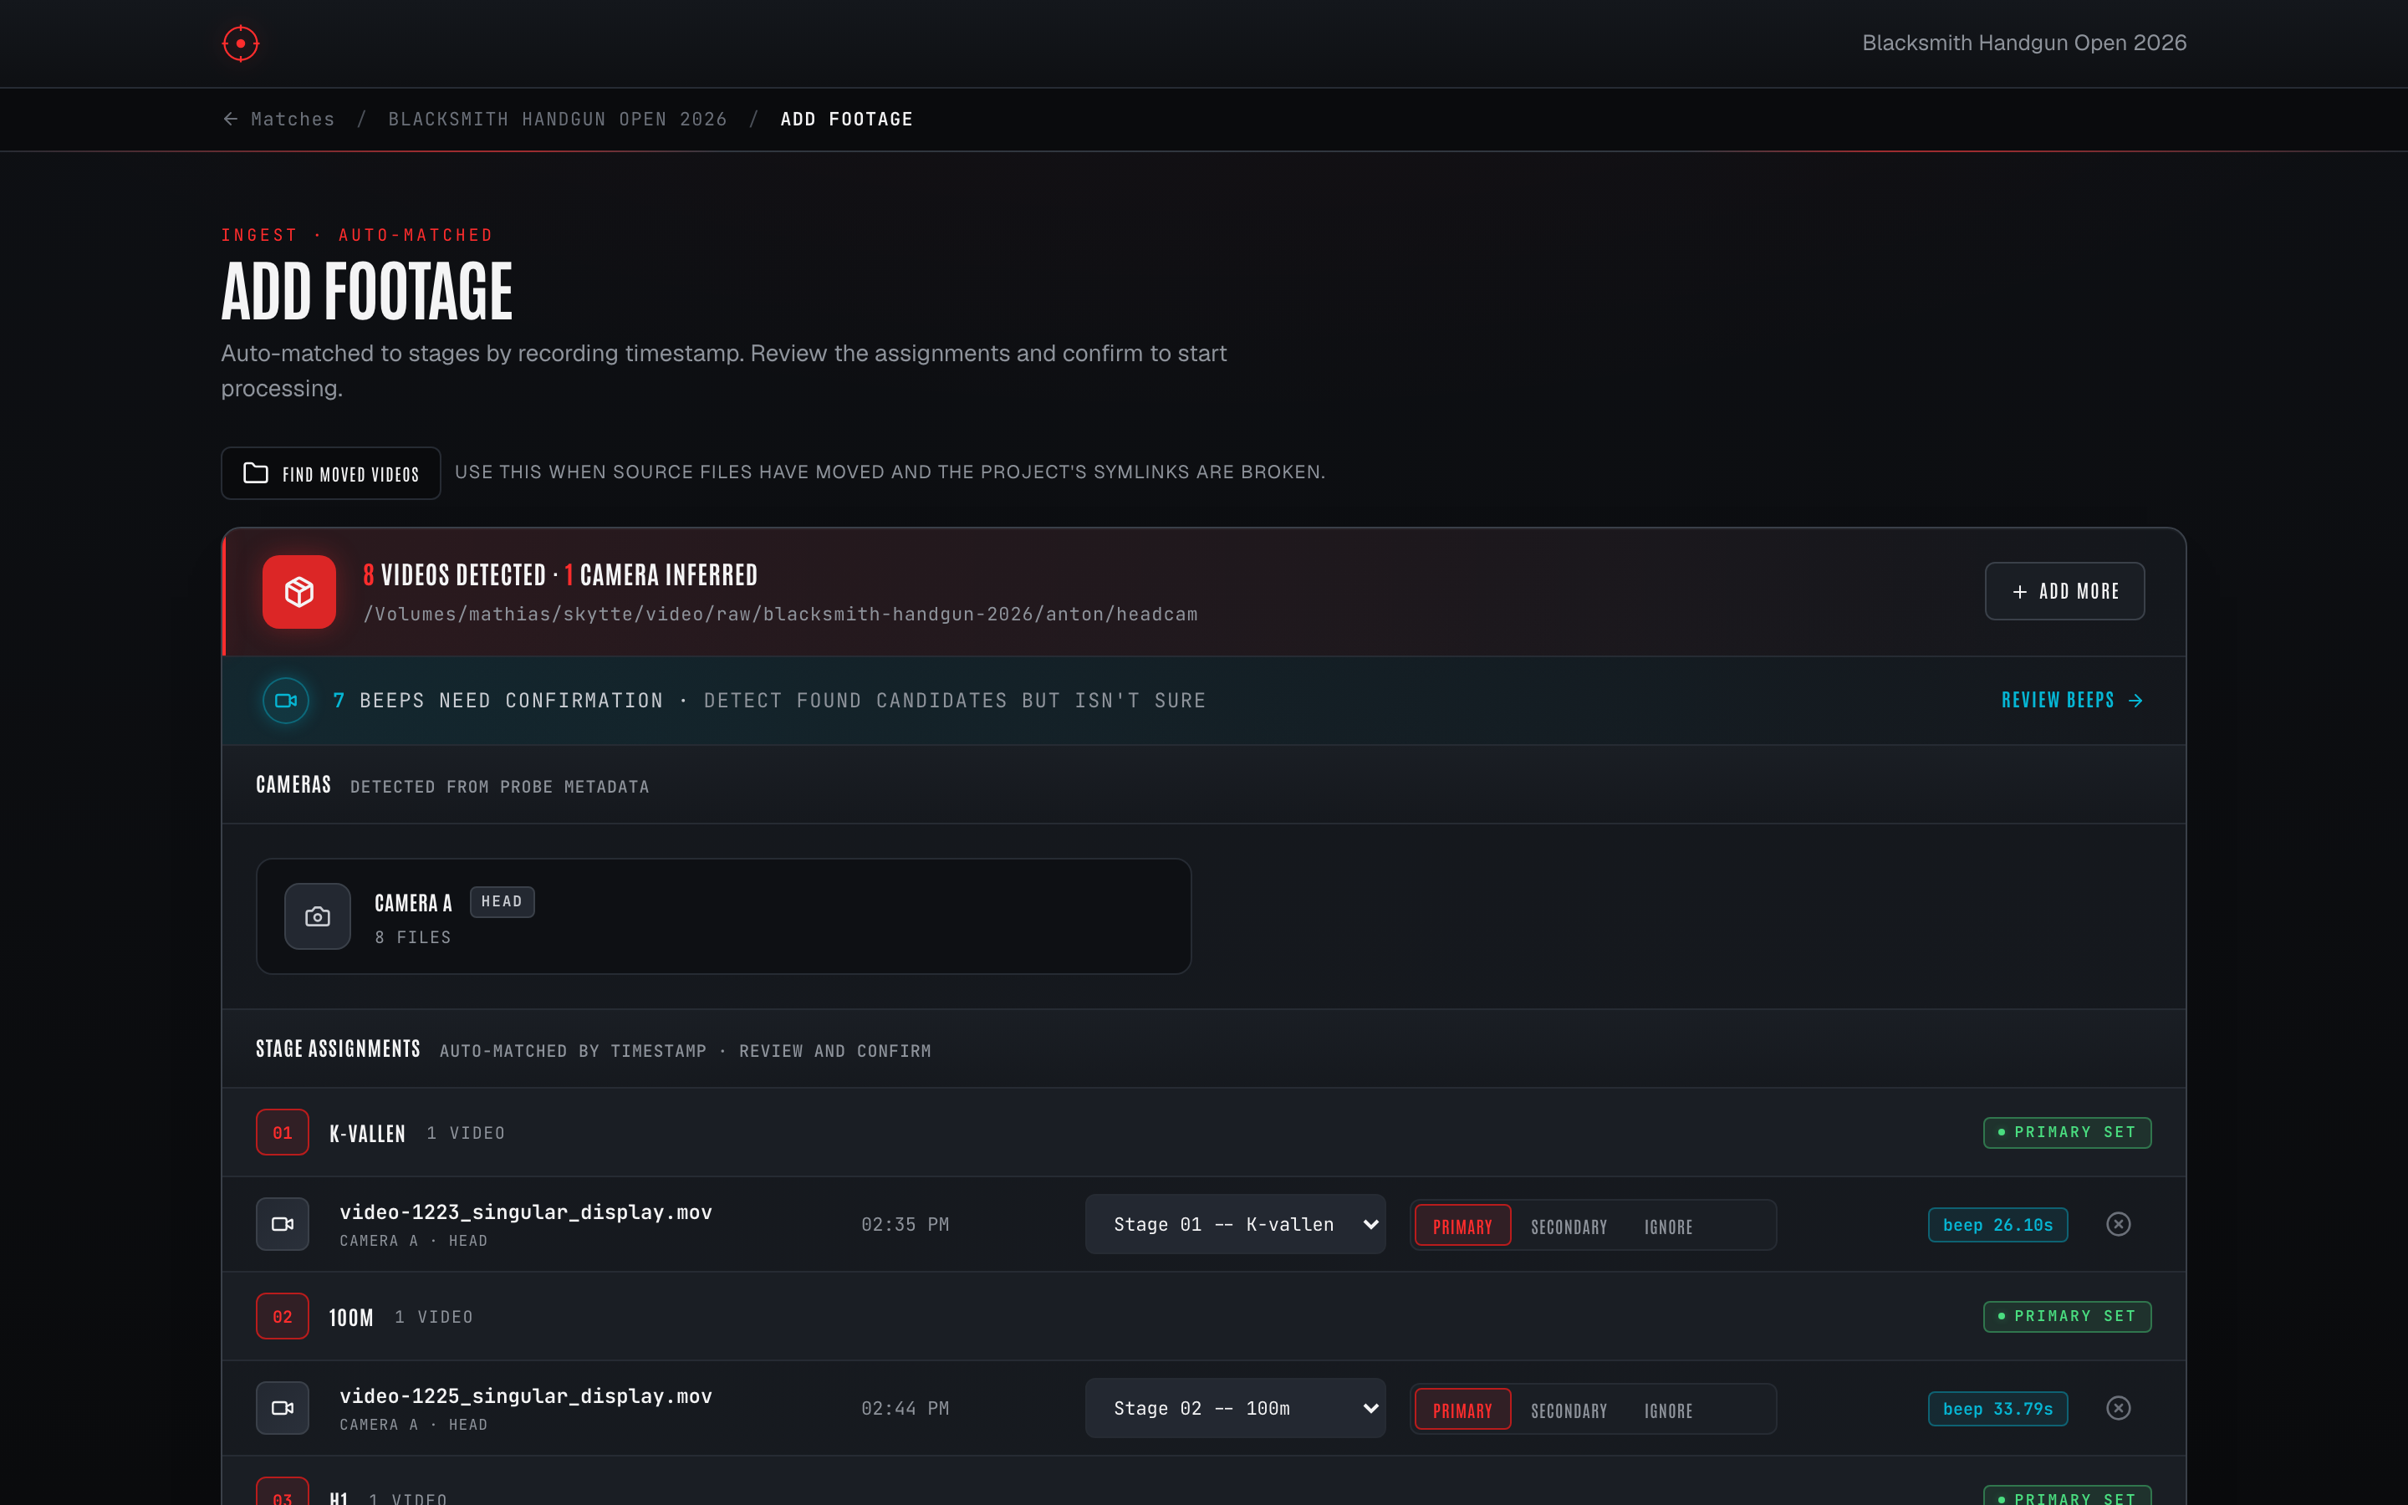This screenshot has width=2408, height=1505.
Task: Click the Camera A camera icon
Action: point(318,916)
